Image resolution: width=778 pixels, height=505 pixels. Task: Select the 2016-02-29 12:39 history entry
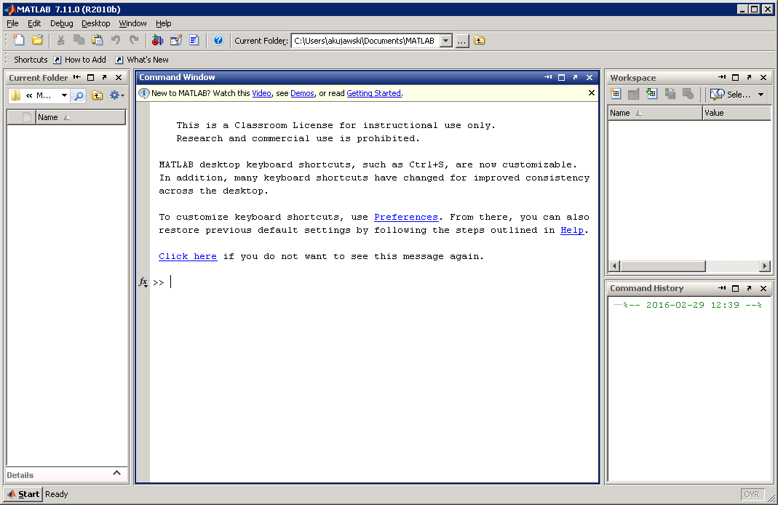click(x=692, y=305)
